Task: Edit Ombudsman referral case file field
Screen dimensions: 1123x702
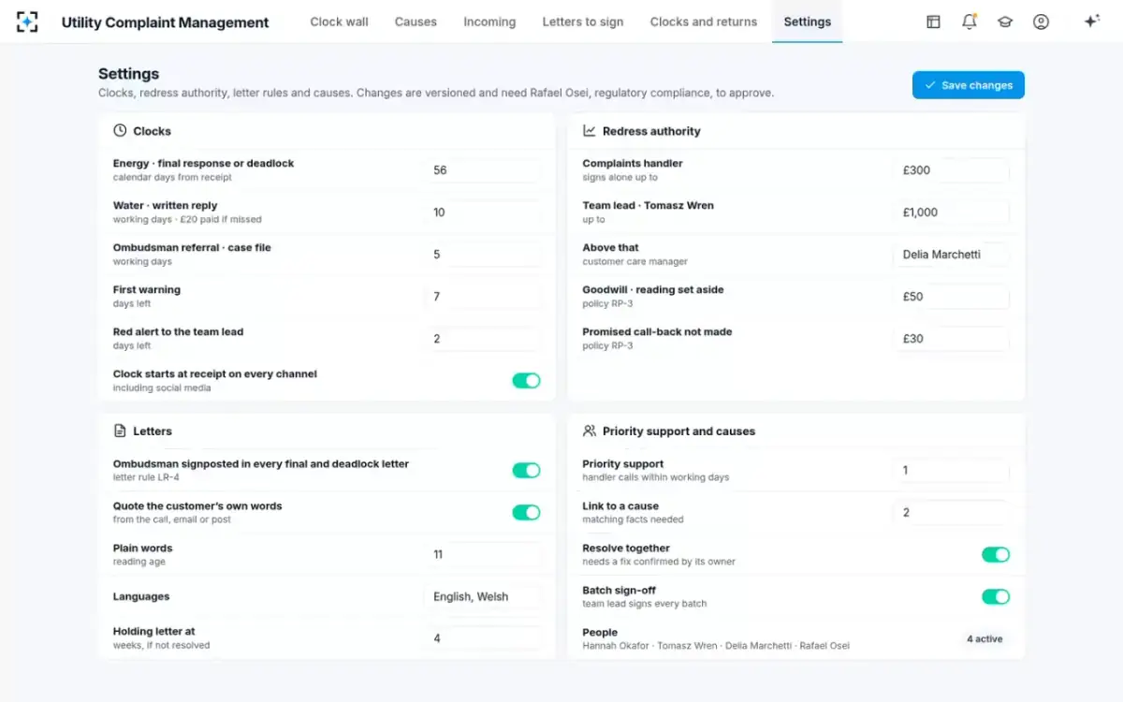Action: 483,255
